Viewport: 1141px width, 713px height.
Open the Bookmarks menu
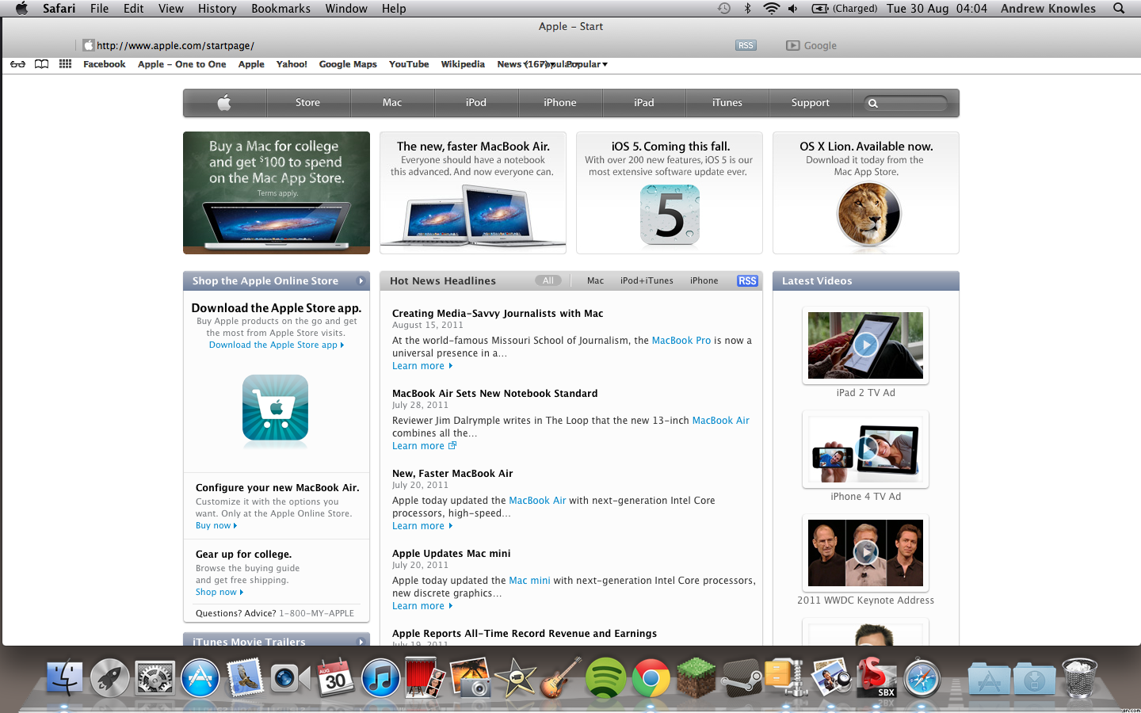pos(280,8)
